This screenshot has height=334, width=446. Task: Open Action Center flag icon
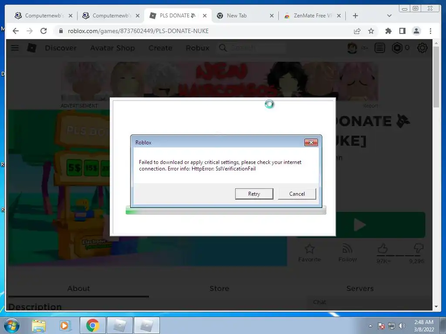point(381,326)
